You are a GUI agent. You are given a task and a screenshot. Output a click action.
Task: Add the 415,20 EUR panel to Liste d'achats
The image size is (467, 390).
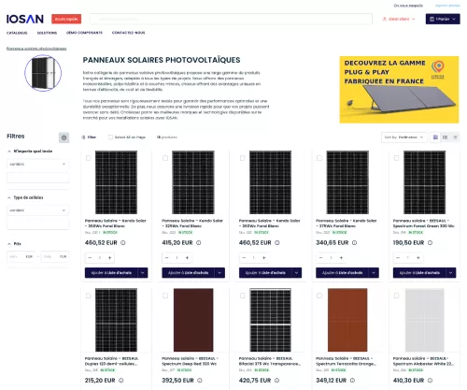pos(188,273)
